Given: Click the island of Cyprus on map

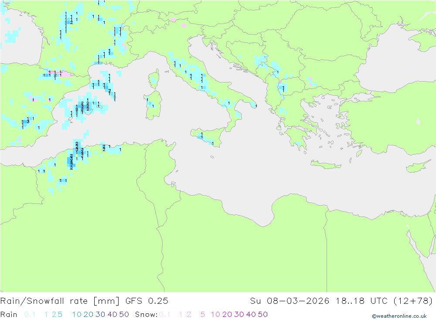Looking at the screenshot, I should 419,166.
